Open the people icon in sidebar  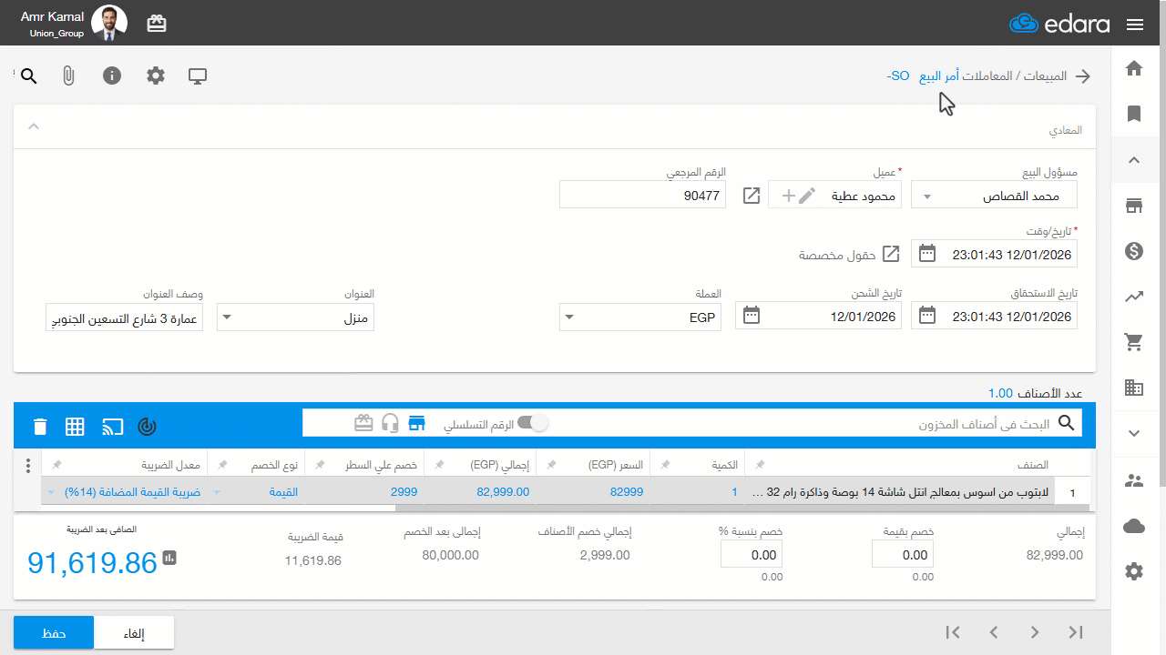(x=1134, y=480)
